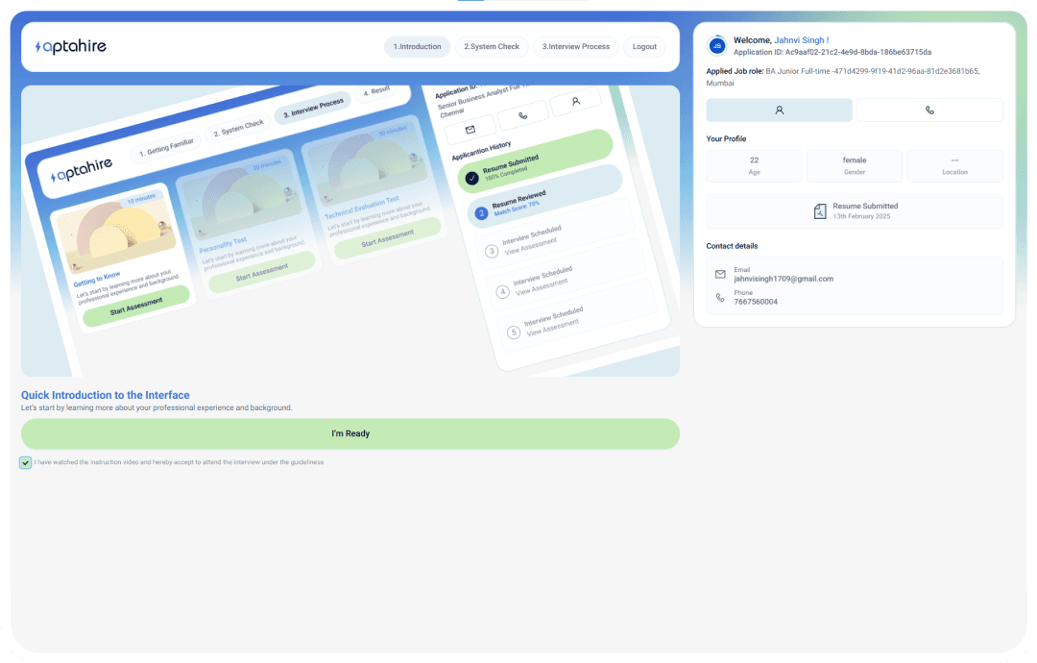Click the I'm Ready button
1037x663 pixels.
[x=350, y=433]
